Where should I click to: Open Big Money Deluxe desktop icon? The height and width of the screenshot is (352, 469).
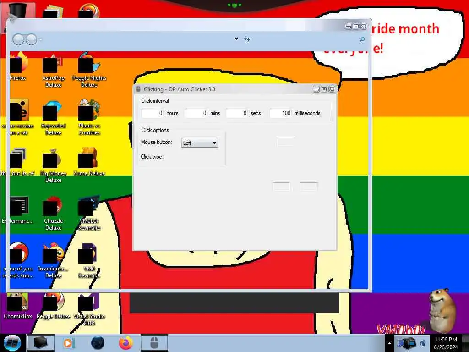[53, 165]
